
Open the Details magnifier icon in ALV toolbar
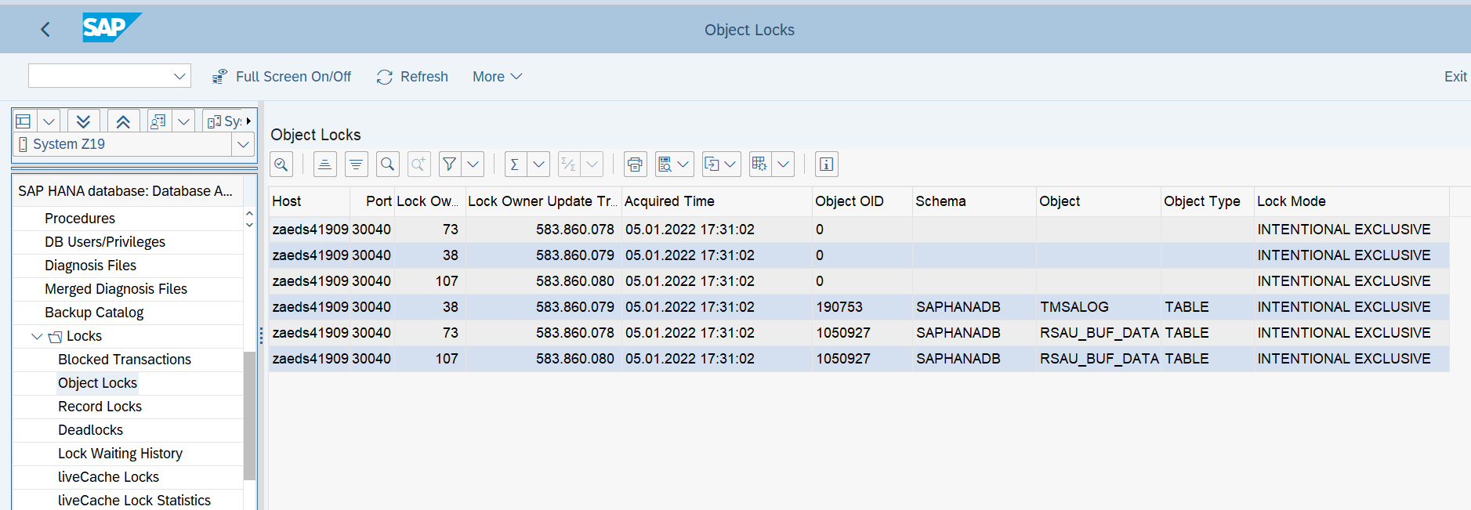pos(281,165)
